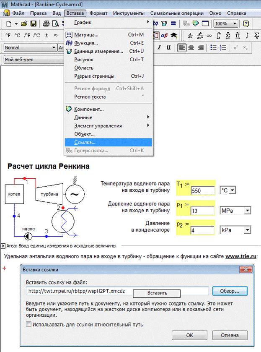This screenshot has height=352, width=261.
Task: Insert the summation with limits icon
Action: pyautogui.click(x=228, y=36)
